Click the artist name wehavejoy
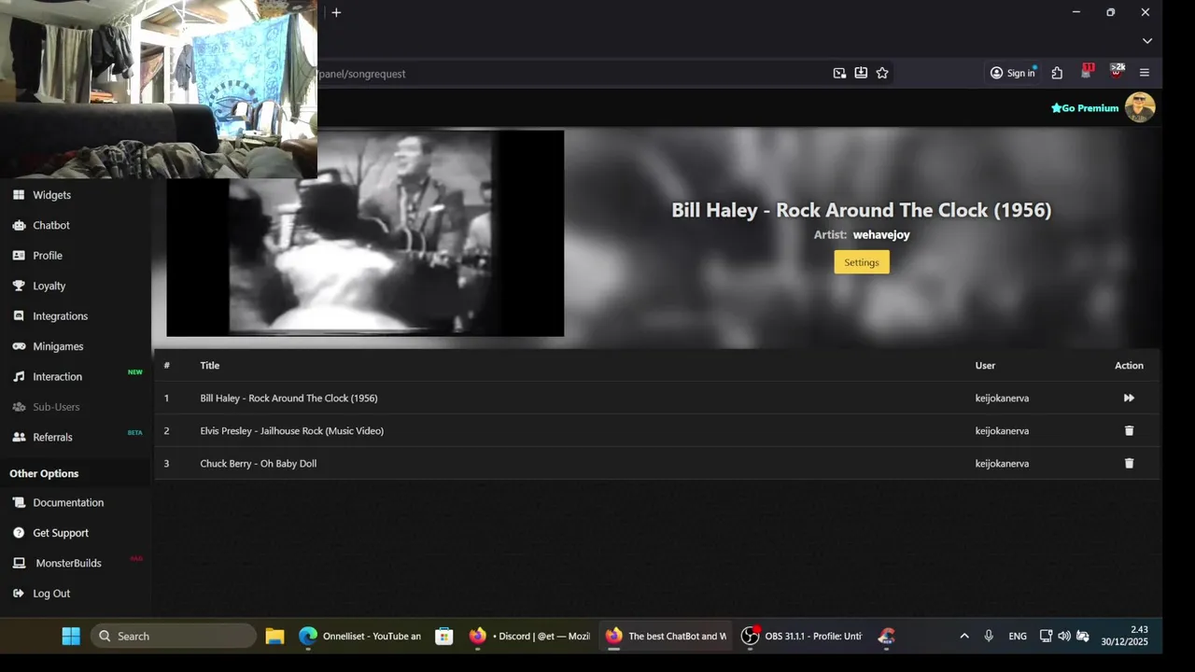1195x672 pixels. (880, 235)
